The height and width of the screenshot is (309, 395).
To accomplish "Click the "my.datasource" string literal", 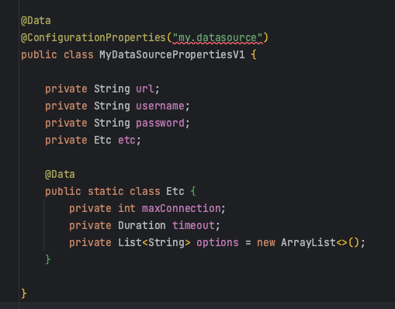I will click(x=217, y=38).
